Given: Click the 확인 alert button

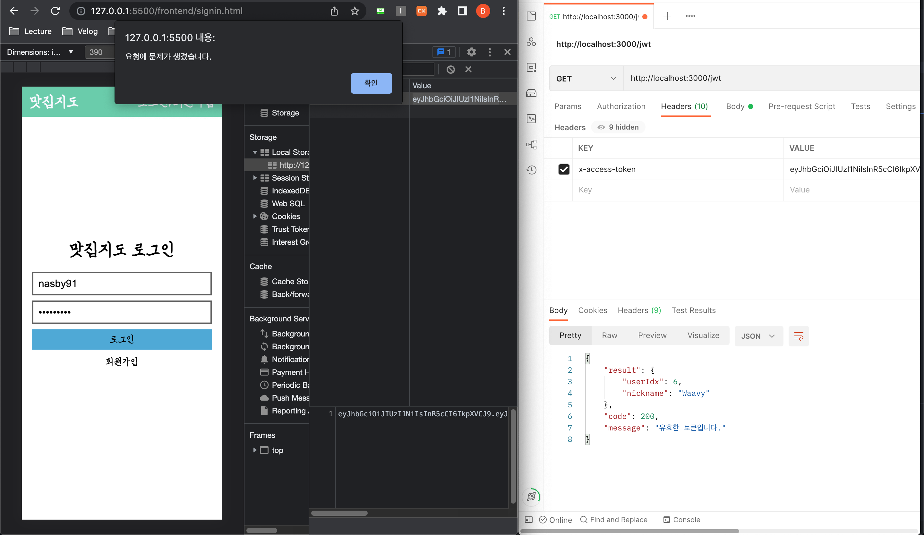Looking at the screenshot, I should 371,83.
